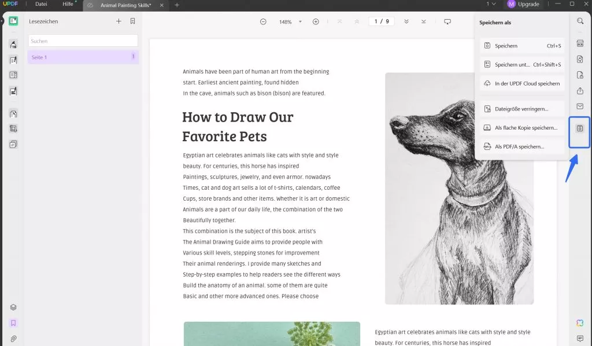Toggle the bookmarks panel in sidebar
592x346 pixels.
tap(13, 323)
